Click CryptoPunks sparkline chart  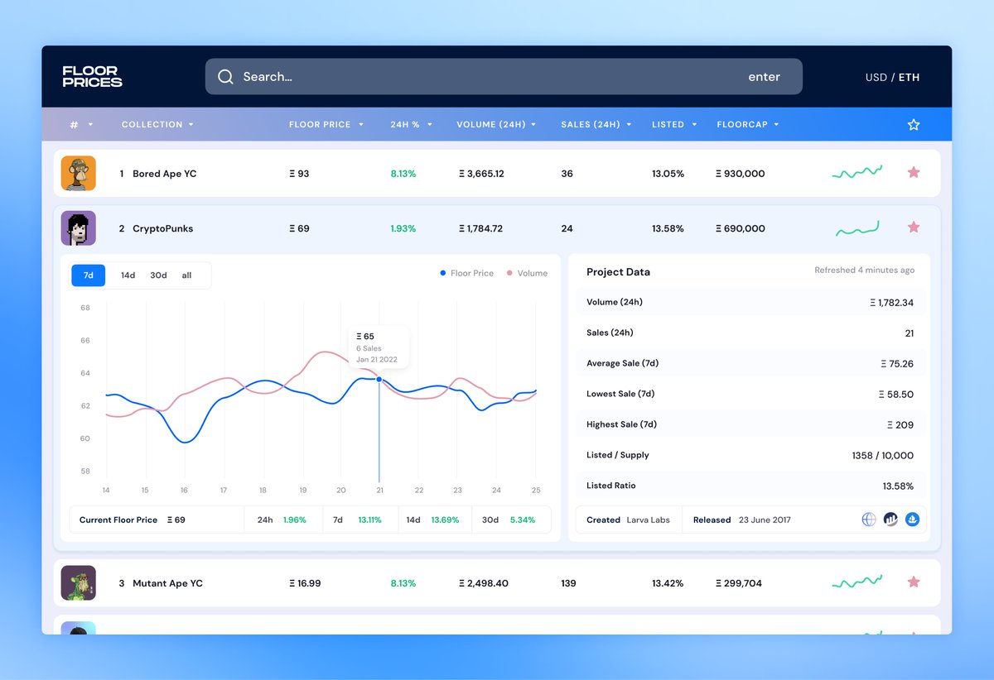point(856,228)
